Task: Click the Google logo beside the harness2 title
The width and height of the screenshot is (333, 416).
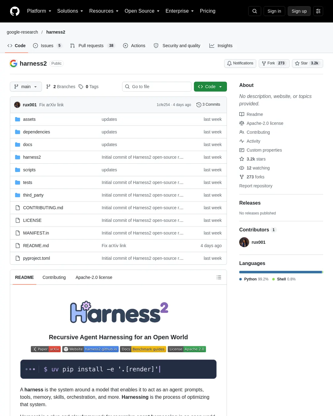Action: (x=14, y=63)
